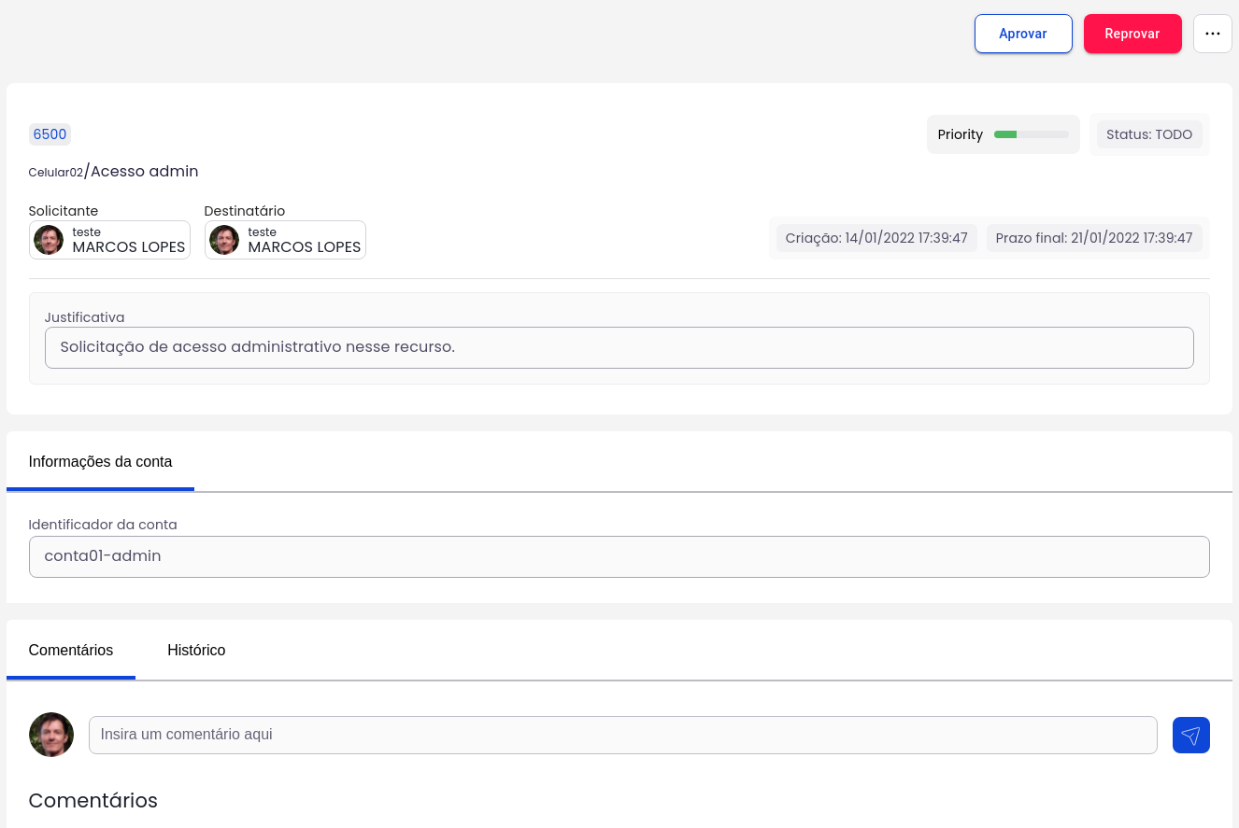Send the comment with paper plane icon
This screenshot has width=1239, height=828.
1190,735
